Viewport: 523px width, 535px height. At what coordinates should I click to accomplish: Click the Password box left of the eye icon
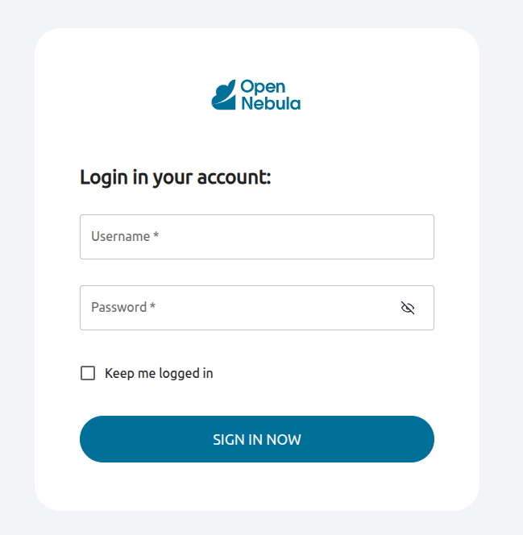point(306,308)
